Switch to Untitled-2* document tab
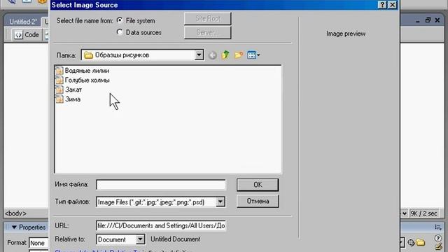448x252 pixels. 23,22
